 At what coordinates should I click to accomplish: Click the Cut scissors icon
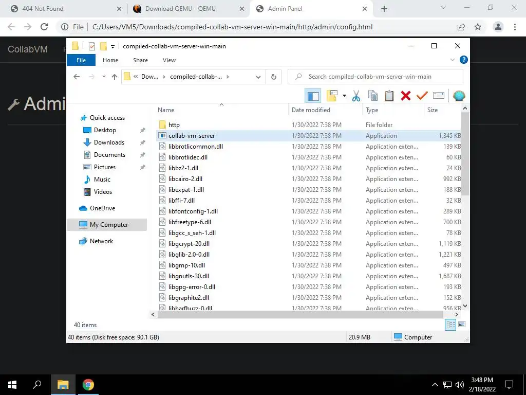pyautogui.click(x=356, y=96)
